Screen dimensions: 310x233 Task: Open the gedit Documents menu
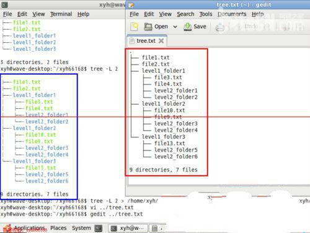pyautogui.click(x=232, y=14)
